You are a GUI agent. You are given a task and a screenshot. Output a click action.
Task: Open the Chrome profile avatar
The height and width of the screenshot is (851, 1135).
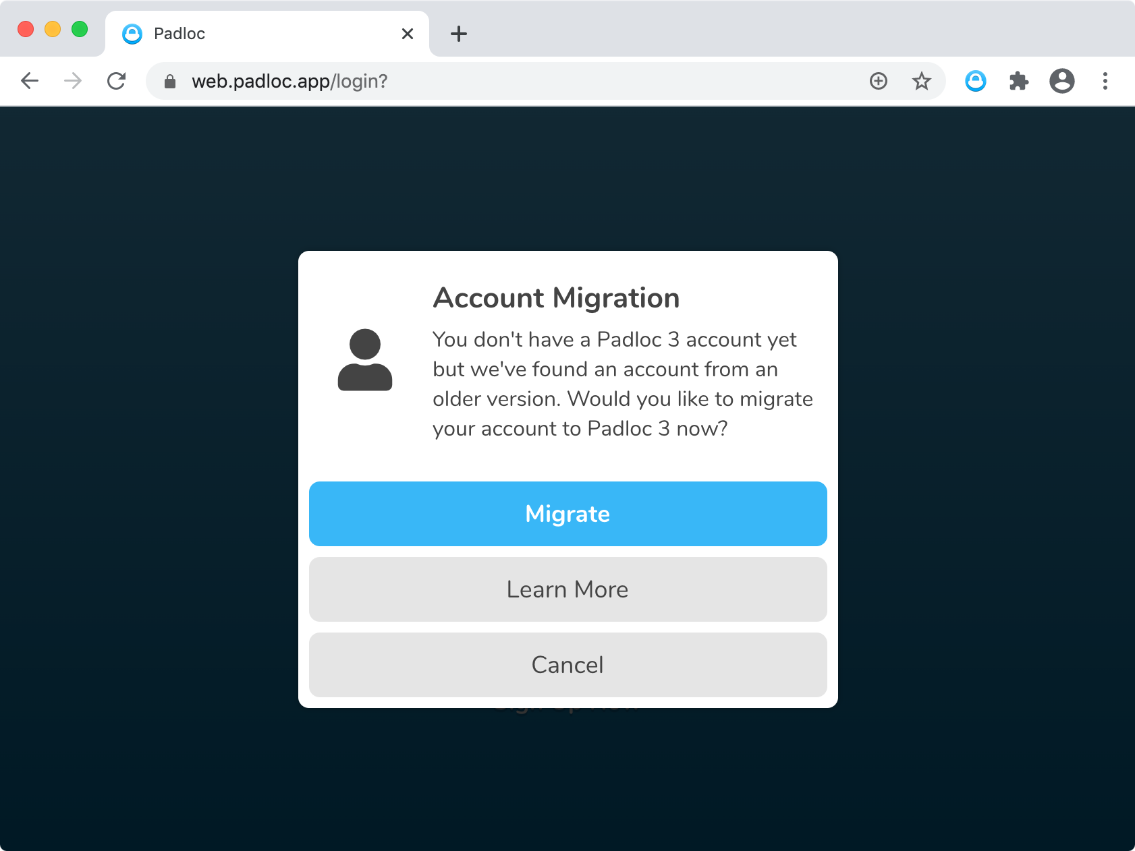(1061, 81)
